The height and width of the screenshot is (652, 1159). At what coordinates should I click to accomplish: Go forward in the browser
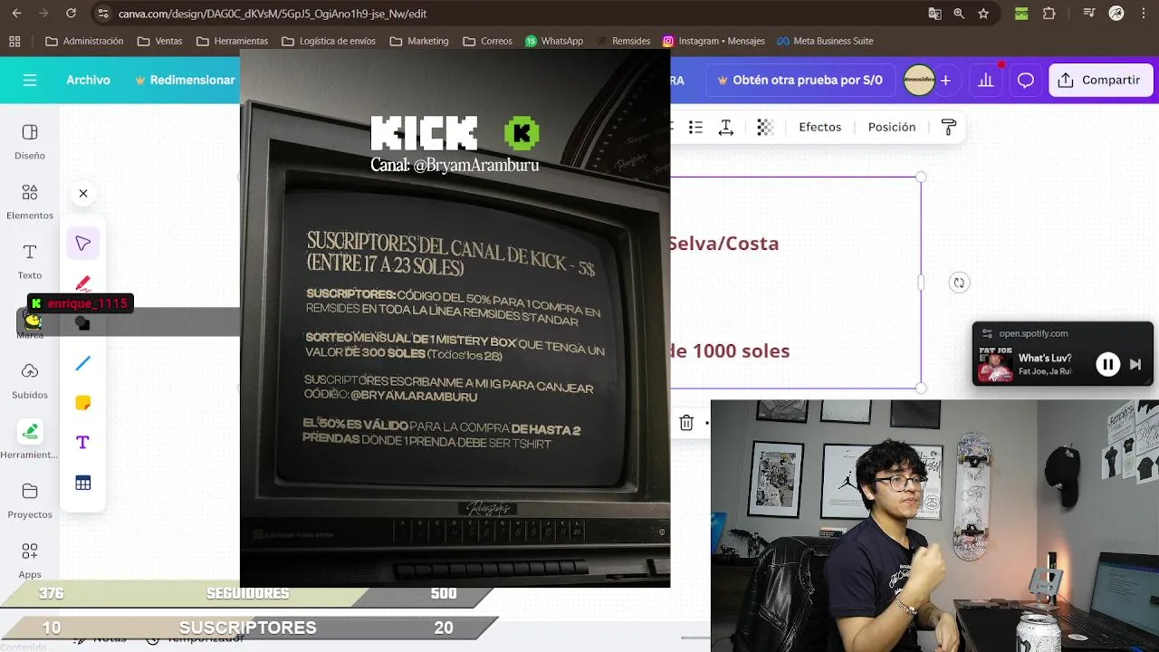click(43, 14)
